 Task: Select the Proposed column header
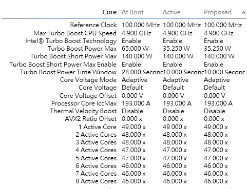point(218,12)
